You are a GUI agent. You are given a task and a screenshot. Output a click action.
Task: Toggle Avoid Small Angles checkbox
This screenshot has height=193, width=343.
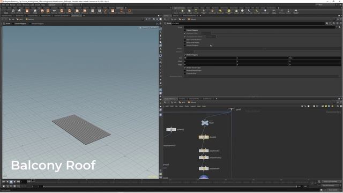coord(185,42)
